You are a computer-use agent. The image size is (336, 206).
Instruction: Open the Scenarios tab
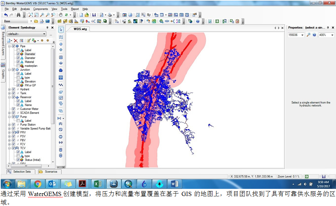tap(49, 172)
